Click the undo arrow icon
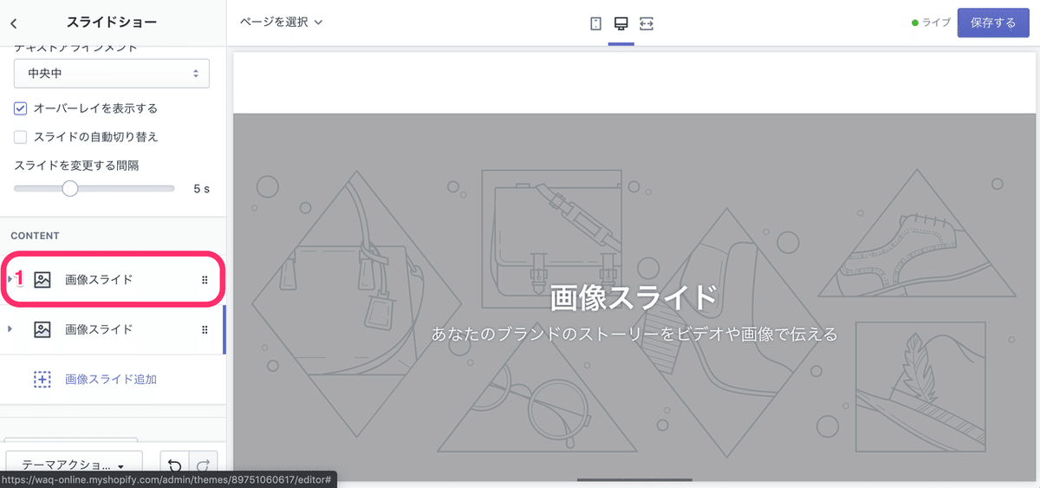The height and width of the screenshot is (488, 1040). (x=176, y=466)
